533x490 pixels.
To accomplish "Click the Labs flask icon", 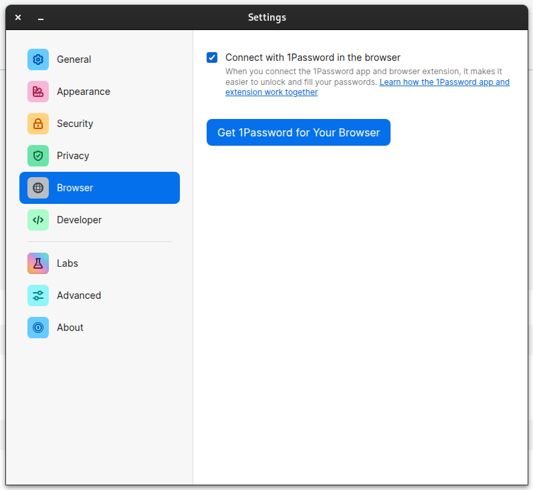I will point(38,263).
